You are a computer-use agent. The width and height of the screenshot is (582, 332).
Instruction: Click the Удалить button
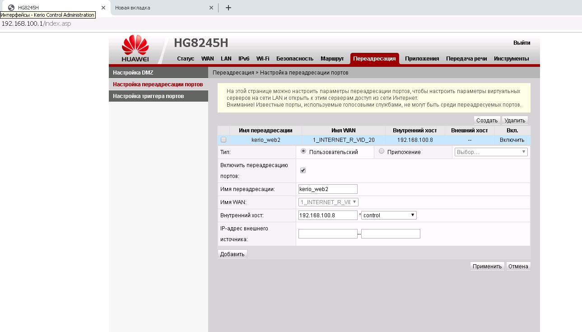coord(515,121)
